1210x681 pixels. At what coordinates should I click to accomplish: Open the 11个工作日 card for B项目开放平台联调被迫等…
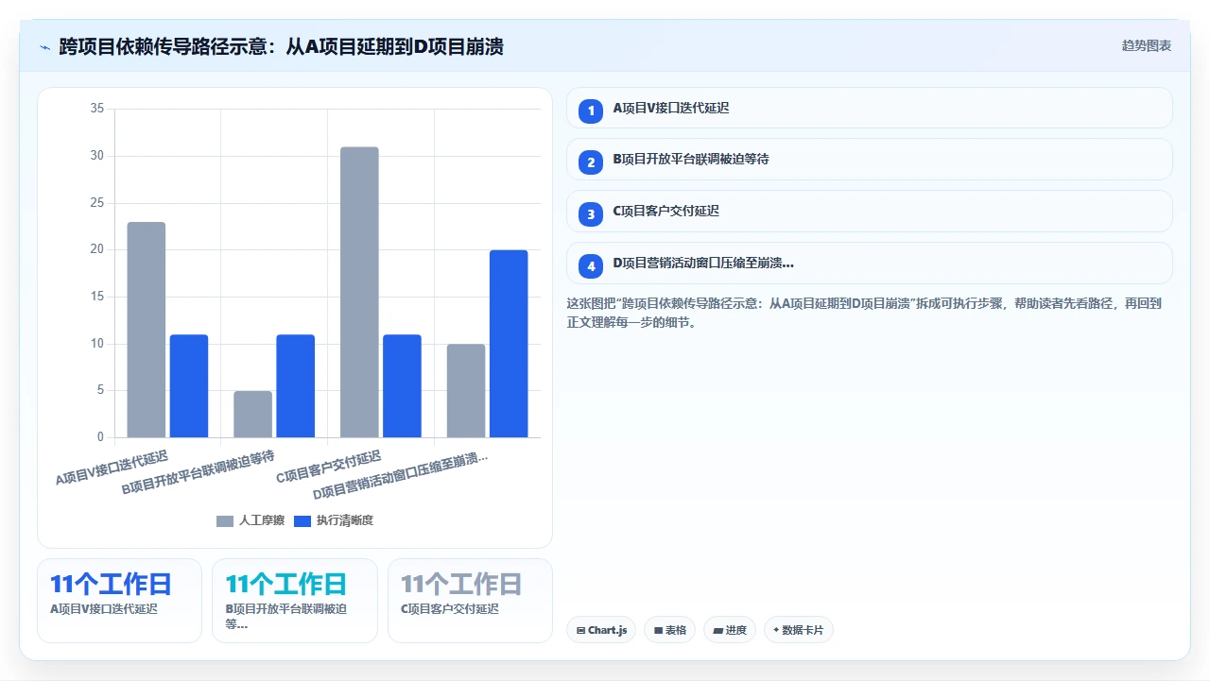(x=295, y=601)
